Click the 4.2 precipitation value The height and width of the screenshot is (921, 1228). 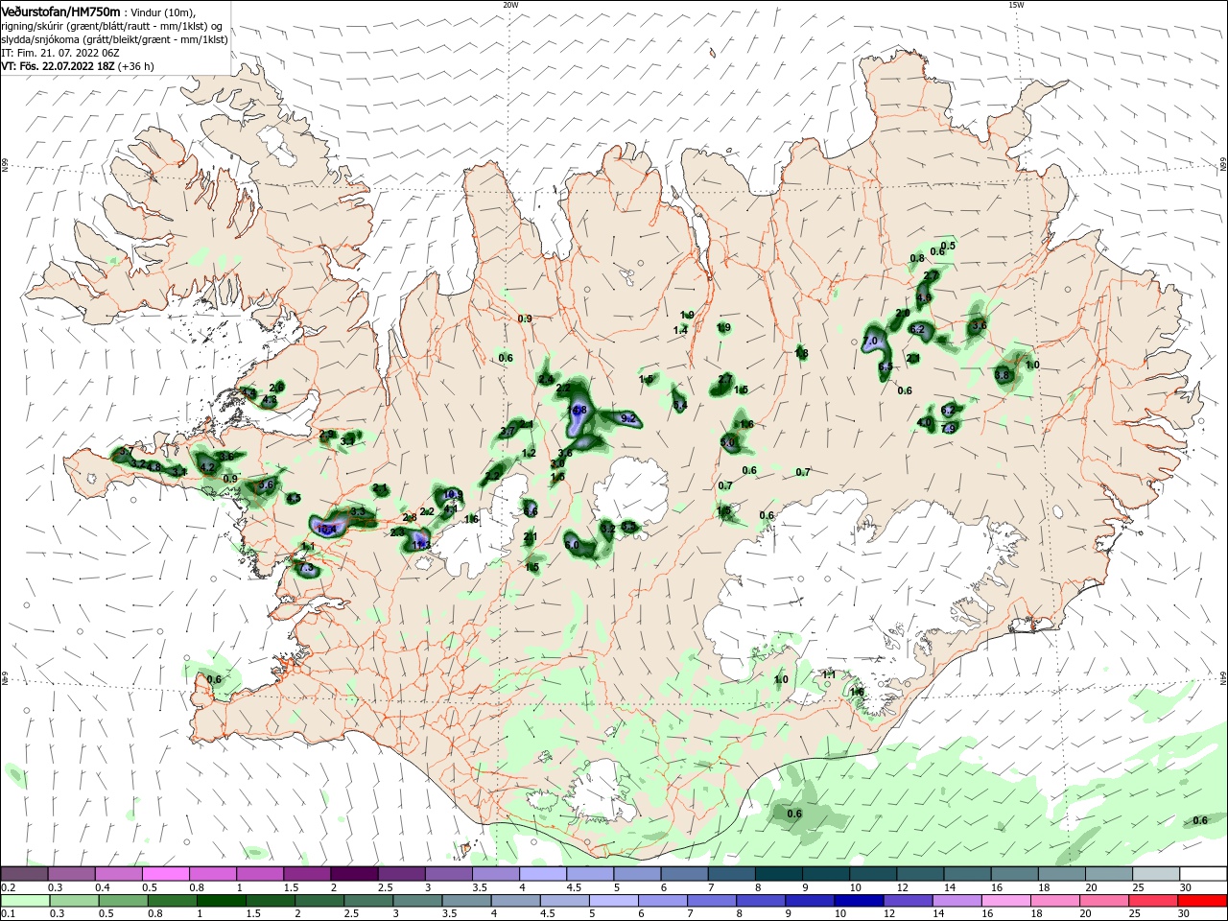(207, 468)
